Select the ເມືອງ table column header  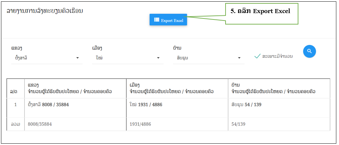172,88
